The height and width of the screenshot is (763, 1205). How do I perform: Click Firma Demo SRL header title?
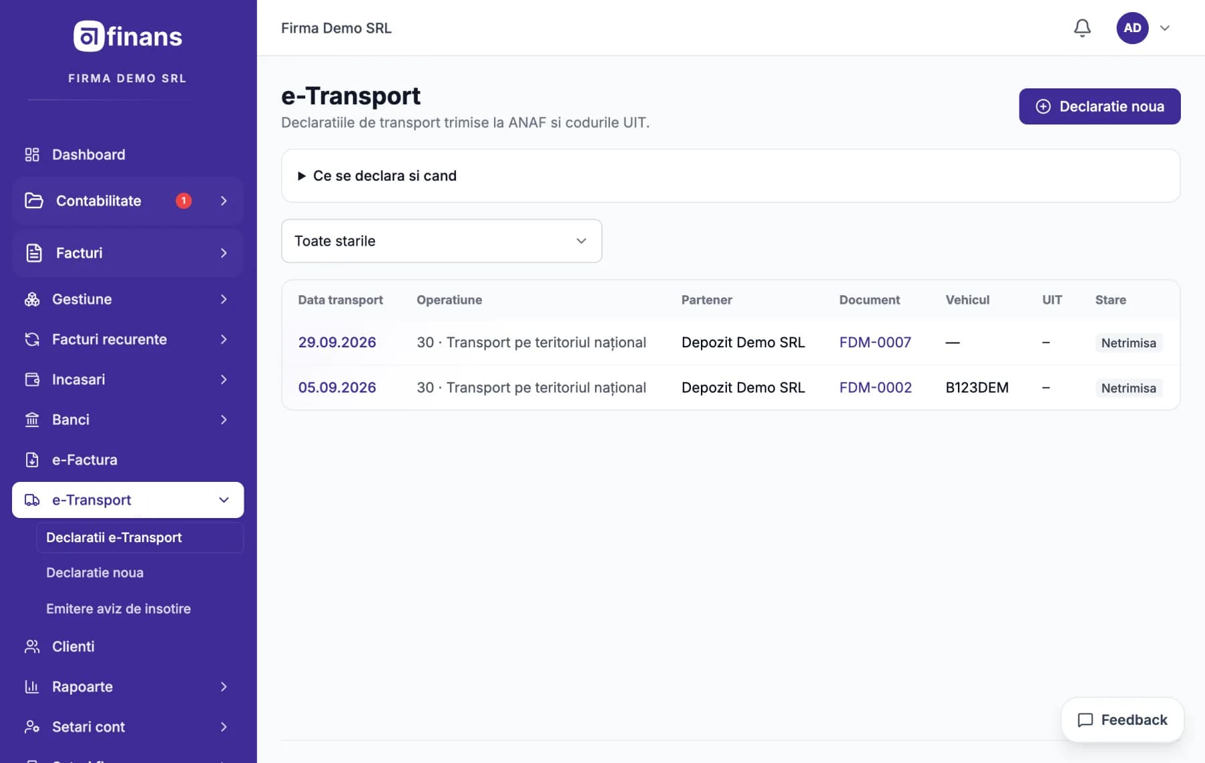pos(336,28)
